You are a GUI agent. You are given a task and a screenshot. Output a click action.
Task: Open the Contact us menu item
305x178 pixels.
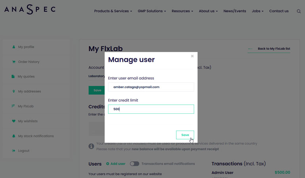tap(279, 11)
